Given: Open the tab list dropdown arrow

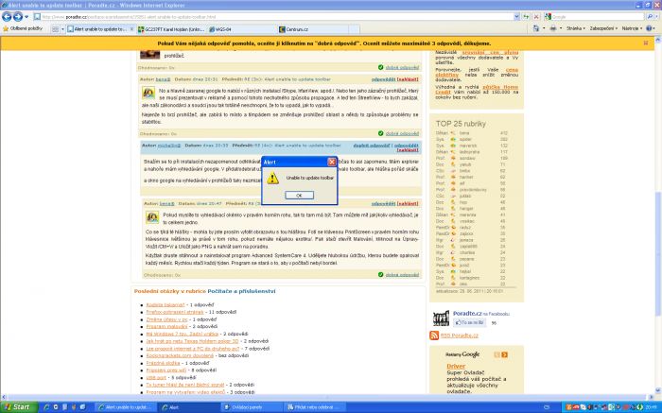Looking at the screenshot, I should (x=62, y=29).
